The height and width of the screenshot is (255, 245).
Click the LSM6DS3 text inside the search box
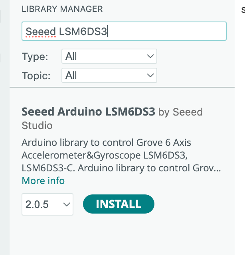[83, 31]
